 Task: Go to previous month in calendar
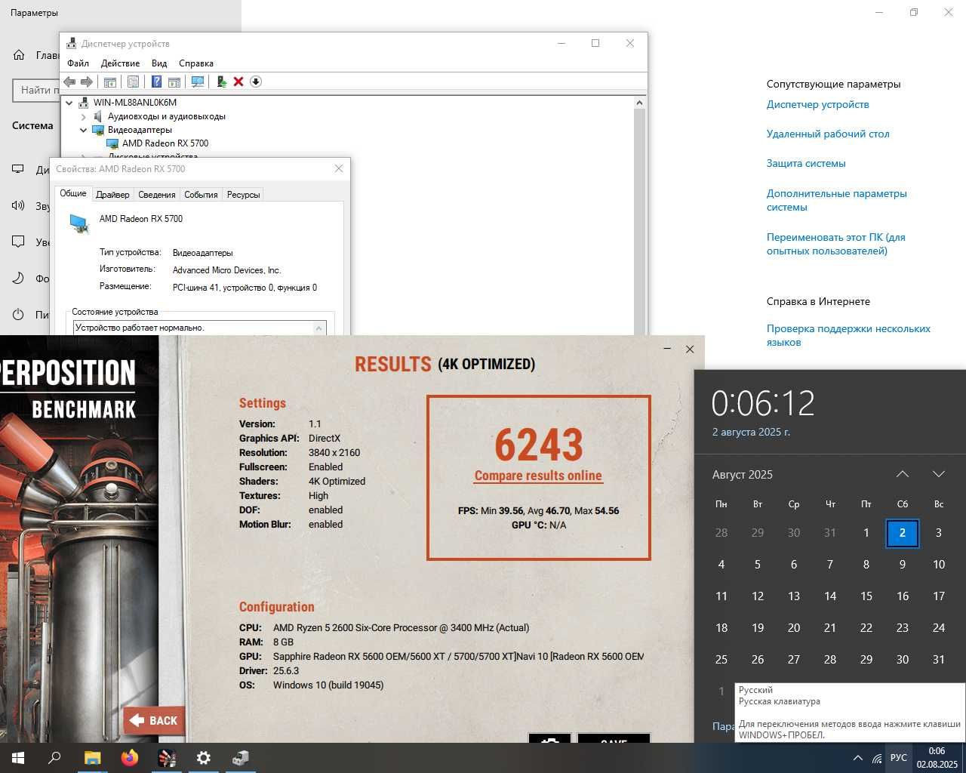(903, 474)
